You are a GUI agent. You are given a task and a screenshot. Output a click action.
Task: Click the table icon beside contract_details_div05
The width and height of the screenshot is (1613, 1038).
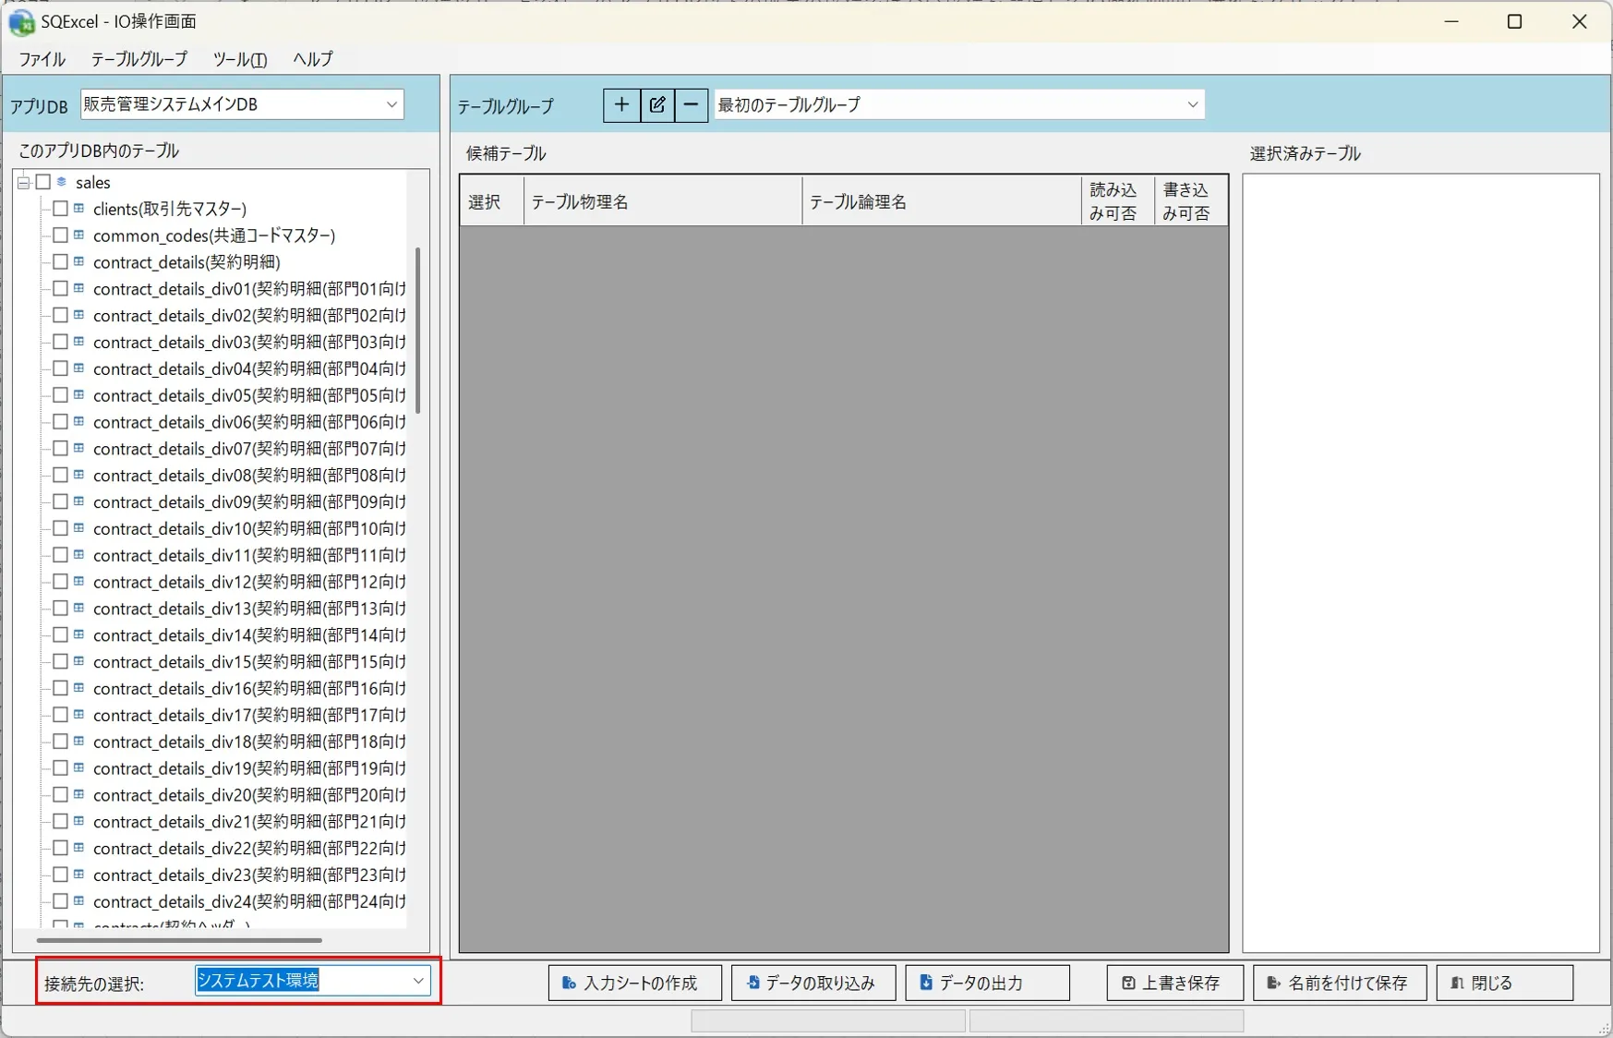pyautogui.click(x=79, y=395)
